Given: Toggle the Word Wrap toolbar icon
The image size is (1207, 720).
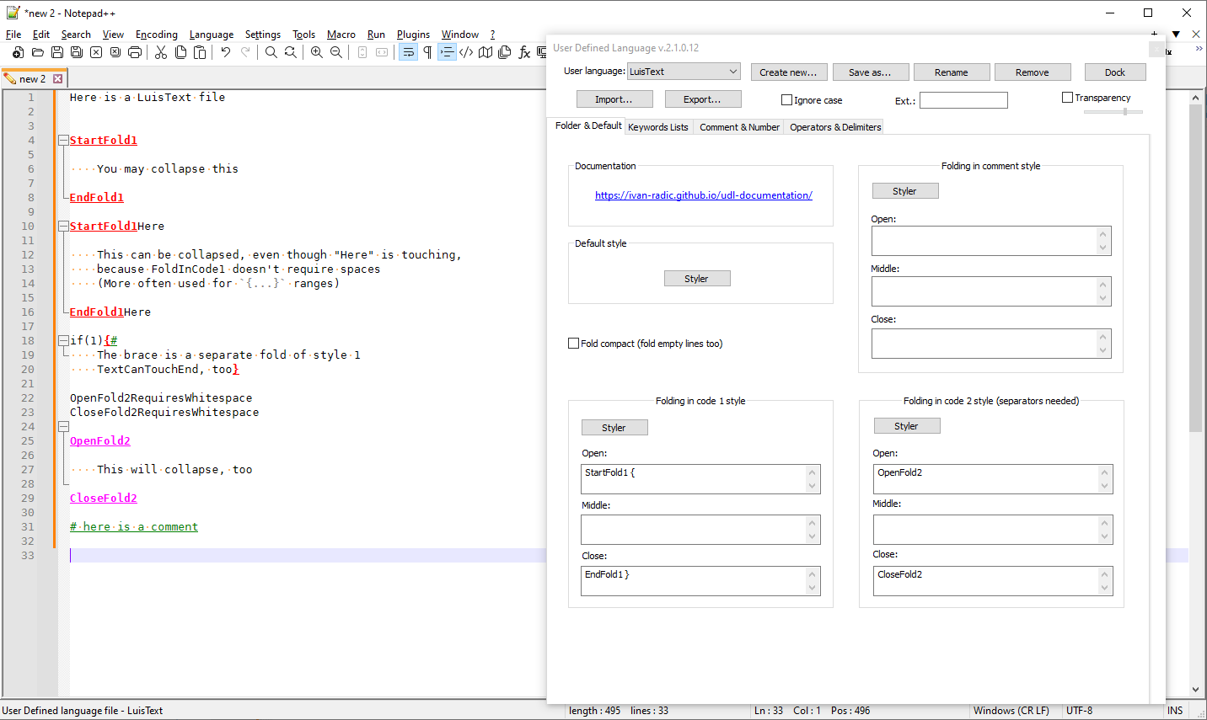Looking at the screenshot, I should (x=408, y=52).
